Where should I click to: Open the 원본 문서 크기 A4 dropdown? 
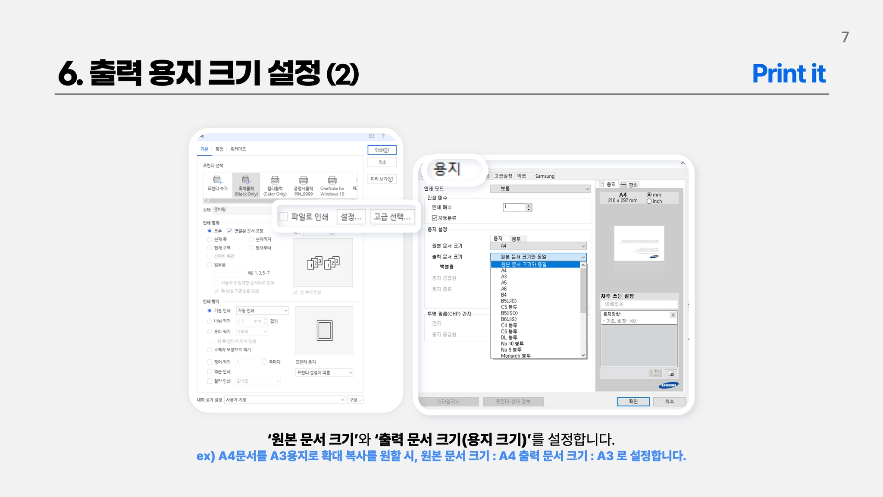pos(539,246)
